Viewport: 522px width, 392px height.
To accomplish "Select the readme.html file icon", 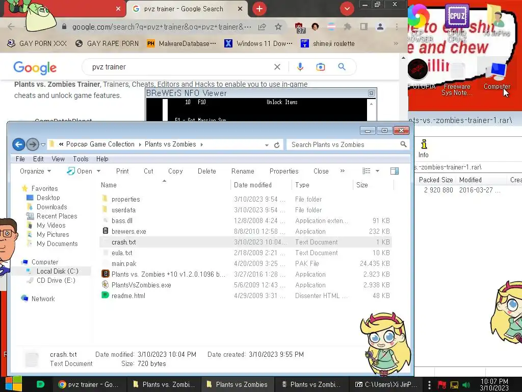I will click(105, 295).
